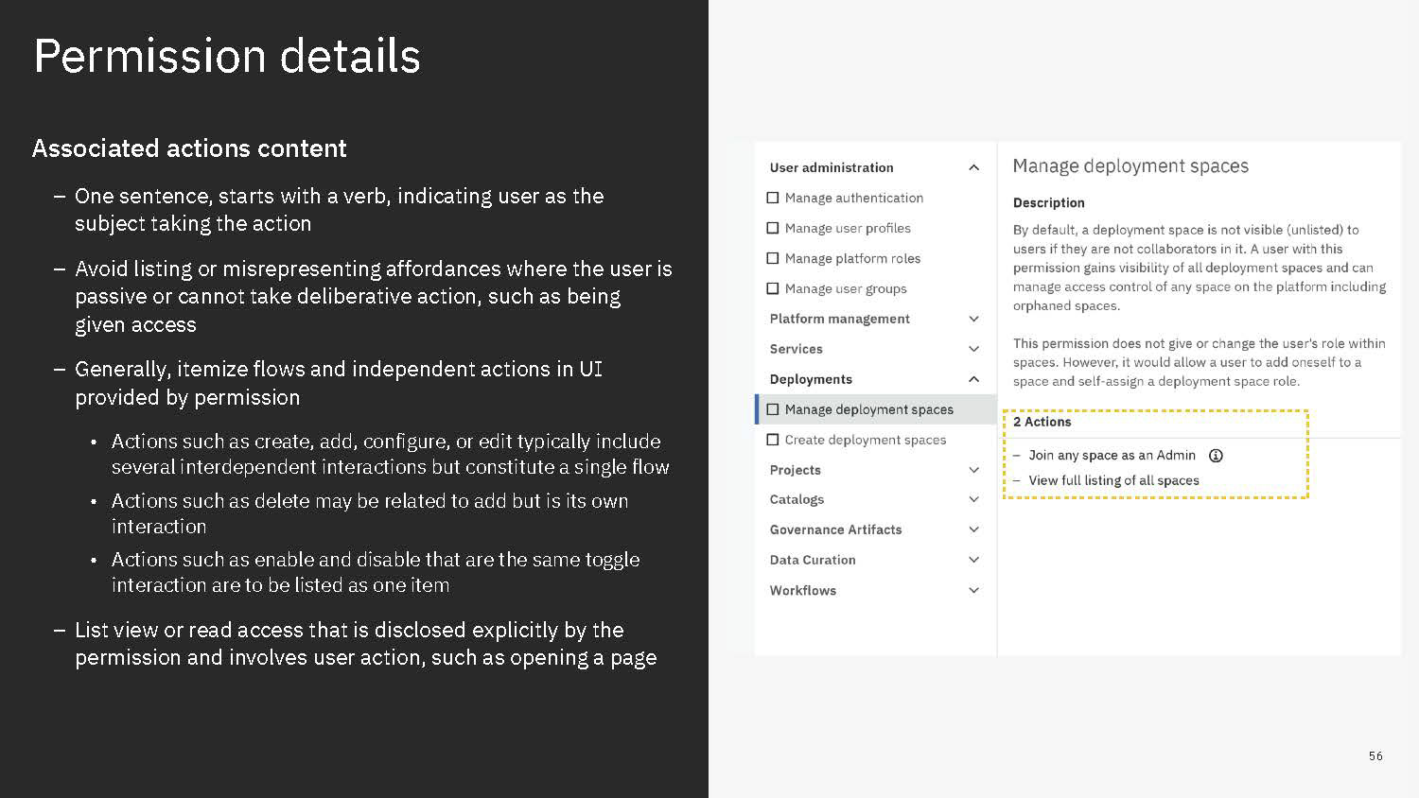Check the Manage user groups checkbox
Screen dimensions: 1419x798
click(773, 288)
